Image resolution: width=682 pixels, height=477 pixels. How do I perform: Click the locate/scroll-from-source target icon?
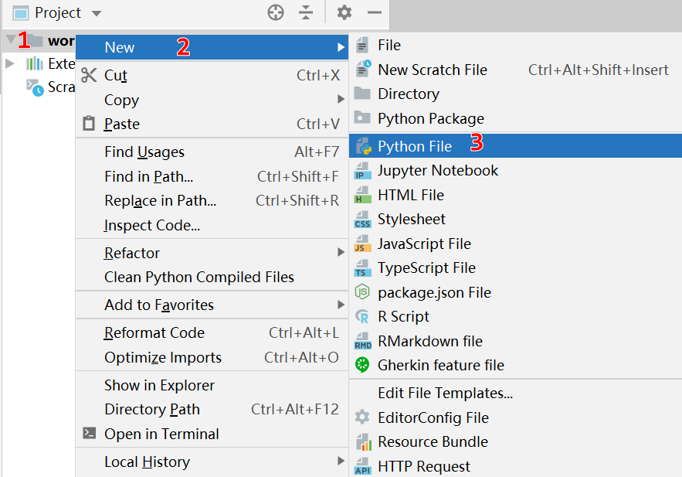(x=276, y=12)
